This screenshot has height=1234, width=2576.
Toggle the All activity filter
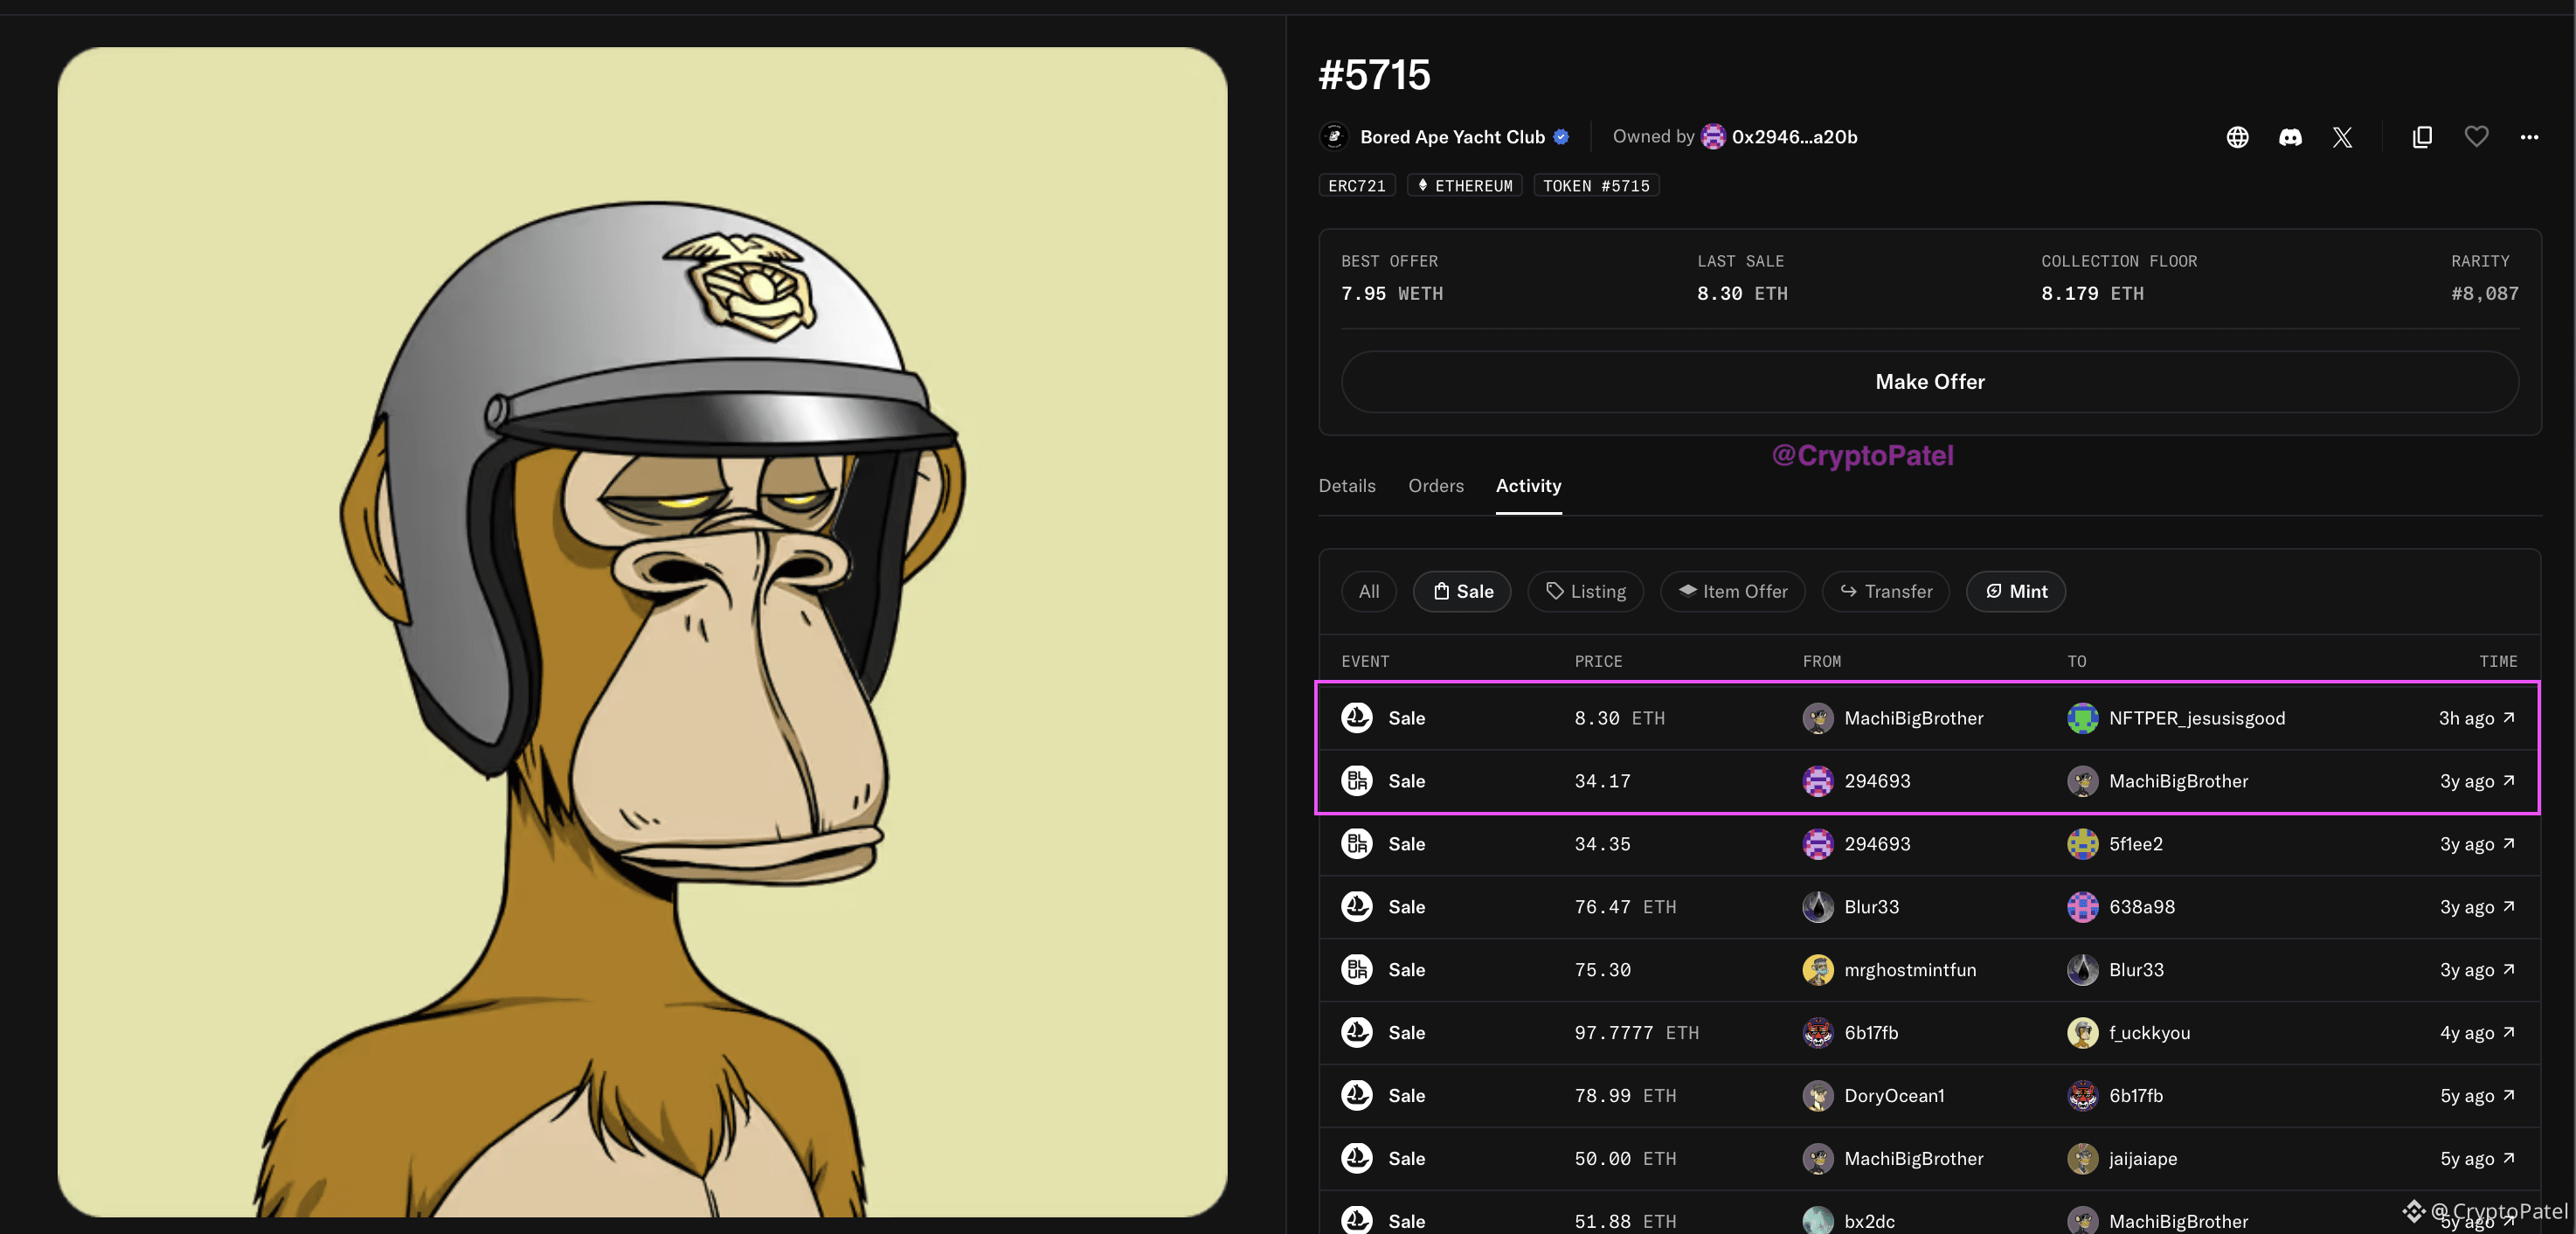1369,591
